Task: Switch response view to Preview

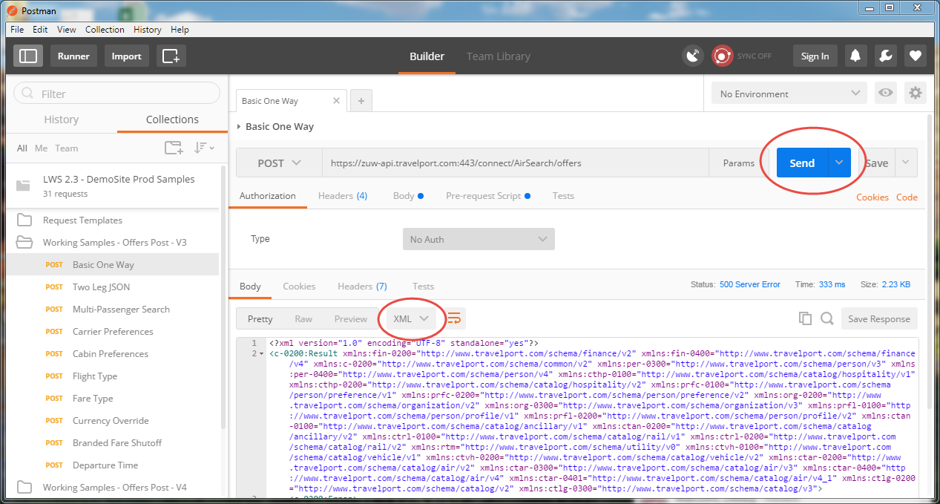Action: (351, 318)
